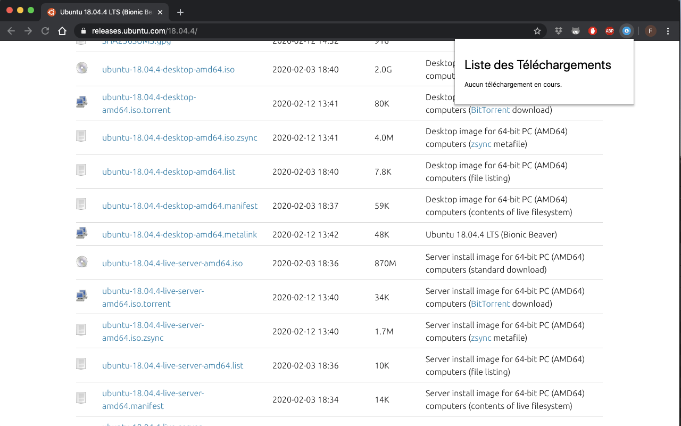This screenshot has width=681, height=426.
Task: Click the disc icon beside the desktop-amd64.iso
Action: pos(81,68)
